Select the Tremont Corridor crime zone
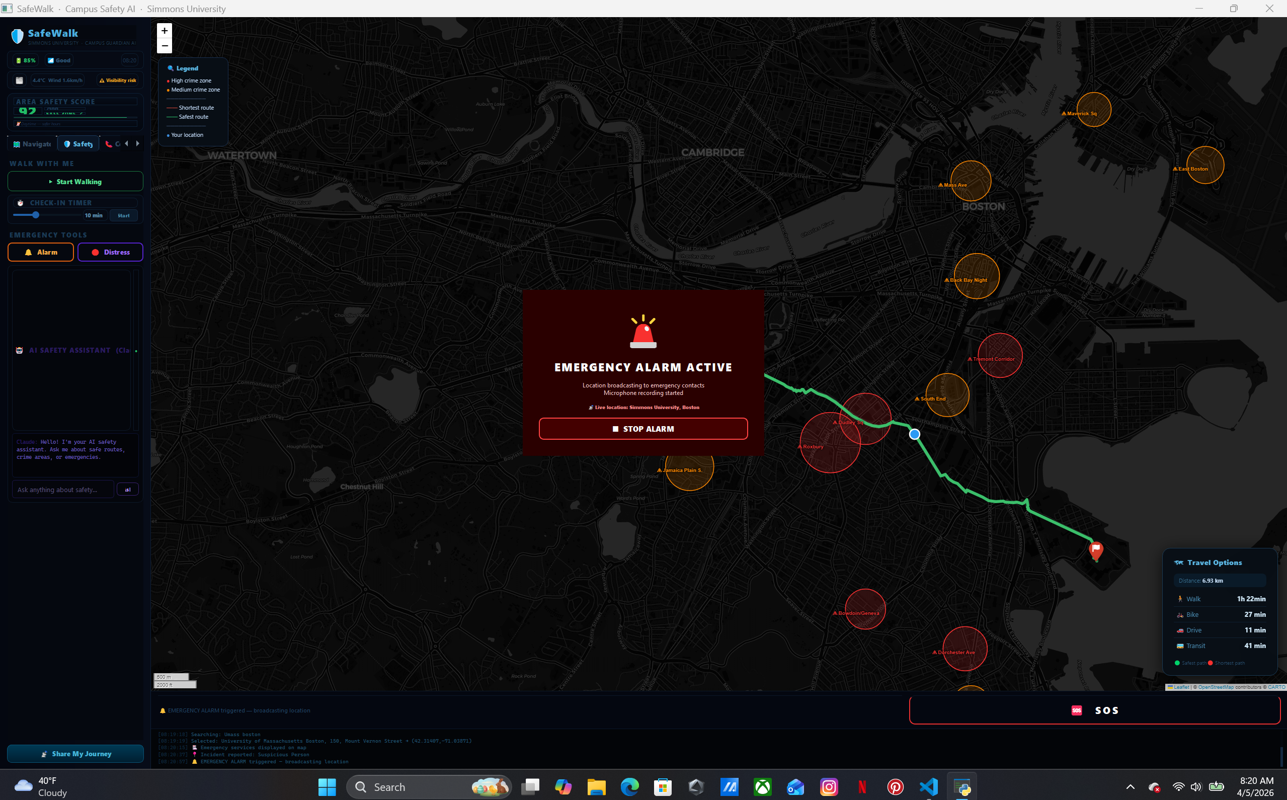The width and height of the screenshot is (1287, 800). coord(999,356)
